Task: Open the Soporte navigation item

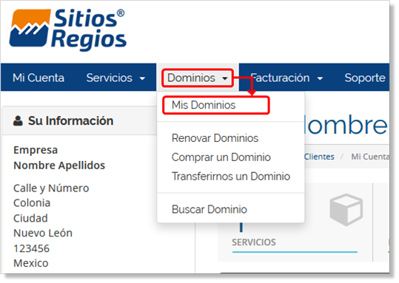Action: tap(365, 78)
